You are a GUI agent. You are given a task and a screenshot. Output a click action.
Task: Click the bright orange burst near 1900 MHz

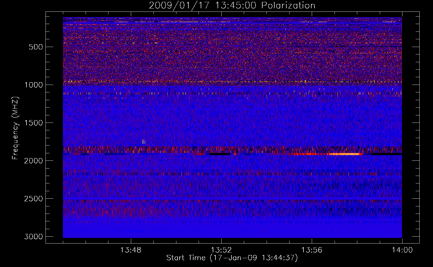(x=345, y=154)
